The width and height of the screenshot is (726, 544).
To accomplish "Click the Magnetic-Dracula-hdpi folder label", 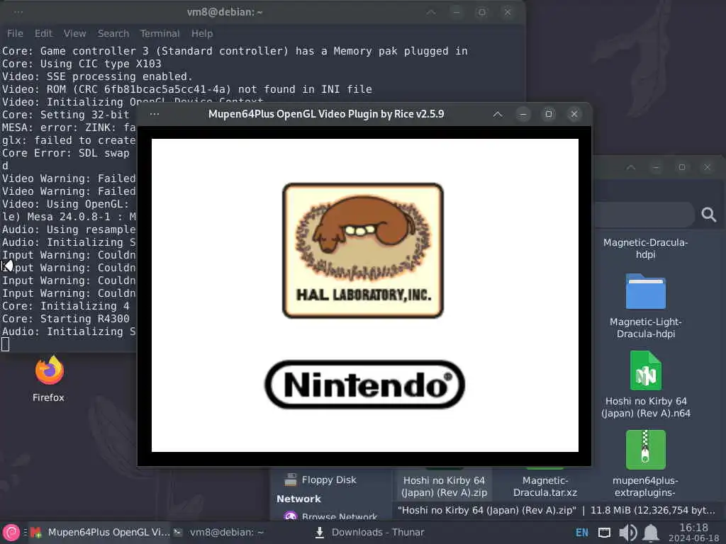I will (645, 249).
